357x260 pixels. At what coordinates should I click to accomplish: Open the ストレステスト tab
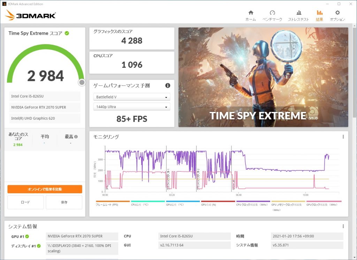(x=298, y=15)
